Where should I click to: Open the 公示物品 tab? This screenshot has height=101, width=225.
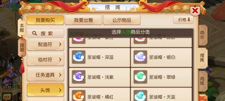coord(122,20)
